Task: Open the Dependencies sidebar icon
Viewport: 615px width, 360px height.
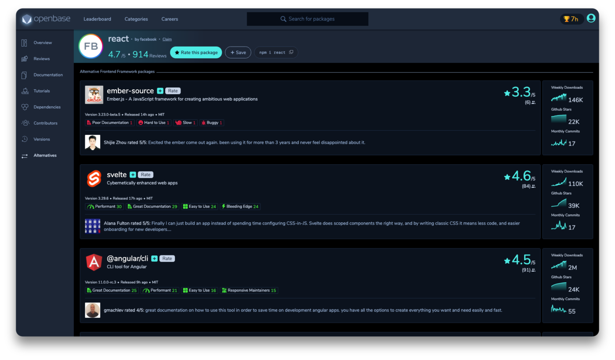Action: [x=25, y=107]
